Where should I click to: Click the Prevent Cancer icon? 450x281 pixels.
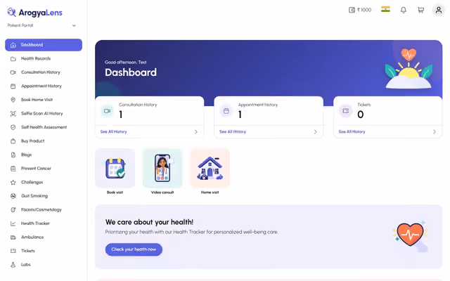[13, 169]
